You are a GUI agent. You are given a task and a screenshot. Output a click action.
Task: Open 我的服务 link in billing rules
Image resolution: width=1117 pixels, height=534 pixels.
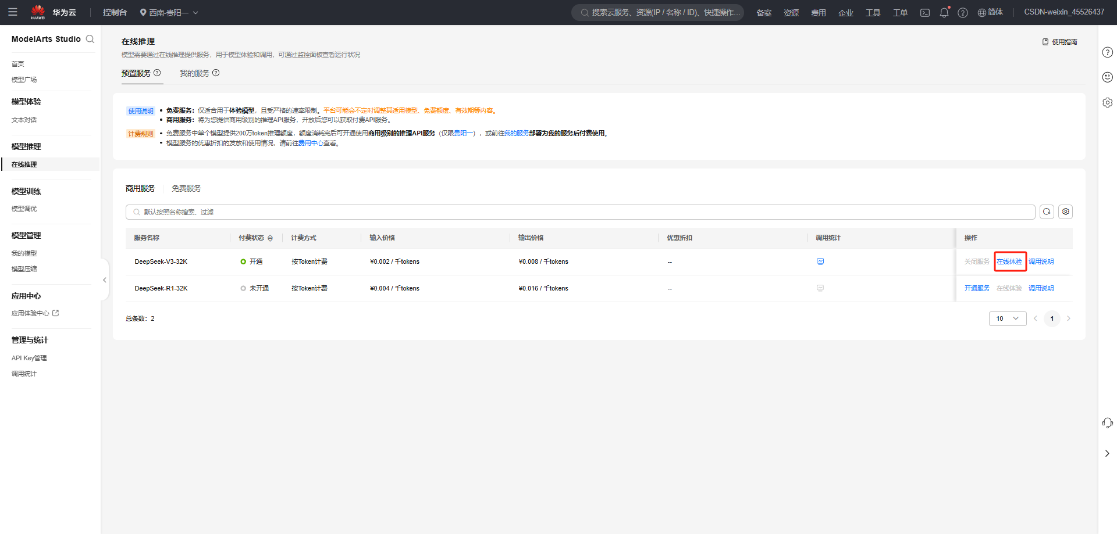click(x=517, y=133)
